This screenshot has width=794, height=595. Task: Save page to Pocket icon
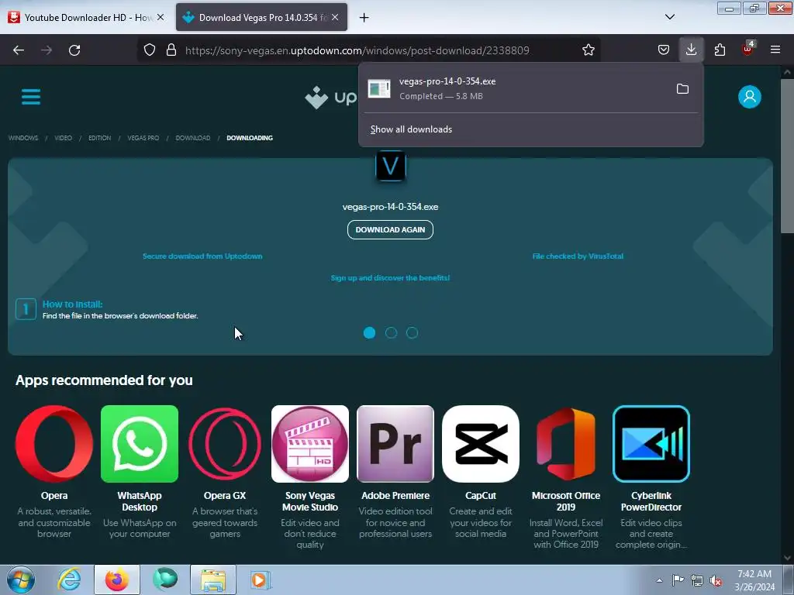pos(664,50)
